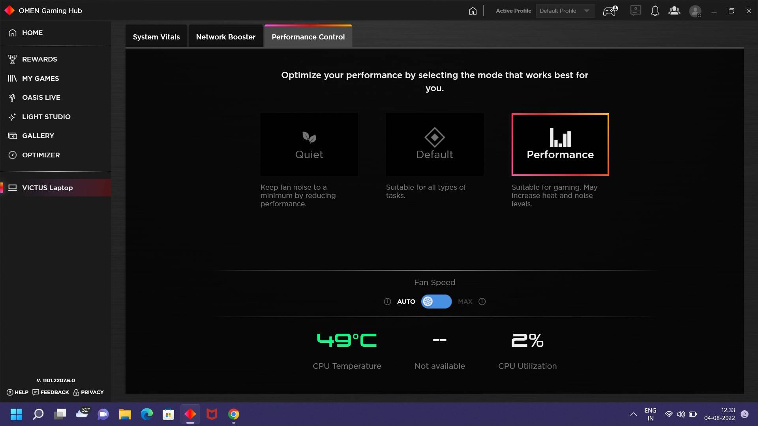
Task: Open the game controller icon in header
Action: coord(610,11)
